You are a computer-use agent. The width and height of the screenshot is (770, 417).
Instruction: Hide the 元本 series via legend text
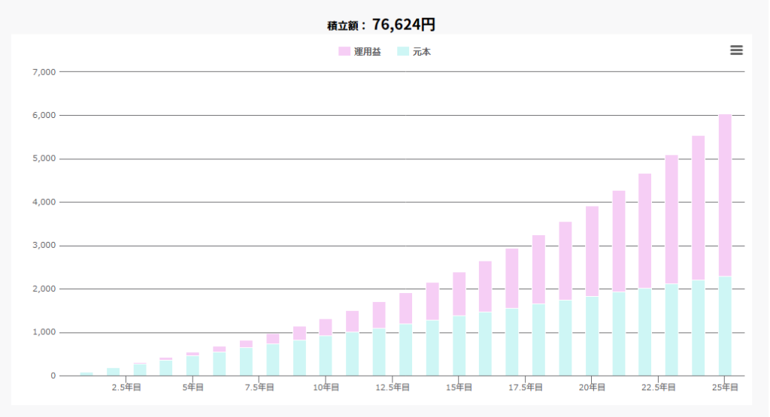422,52
